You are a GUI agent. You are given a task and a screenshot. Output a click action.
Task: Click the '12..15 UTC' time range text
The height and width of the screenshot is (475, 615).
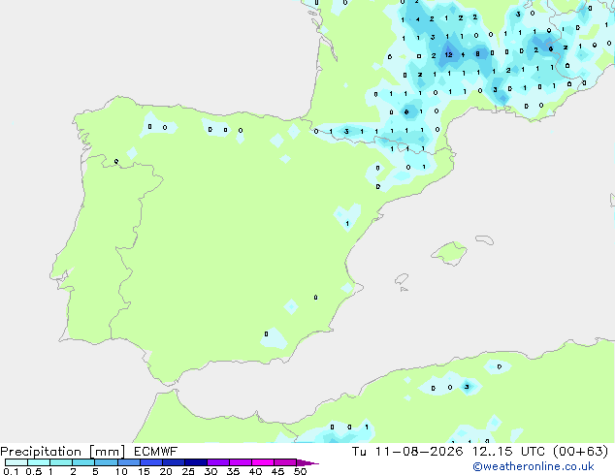click(508, 452)
